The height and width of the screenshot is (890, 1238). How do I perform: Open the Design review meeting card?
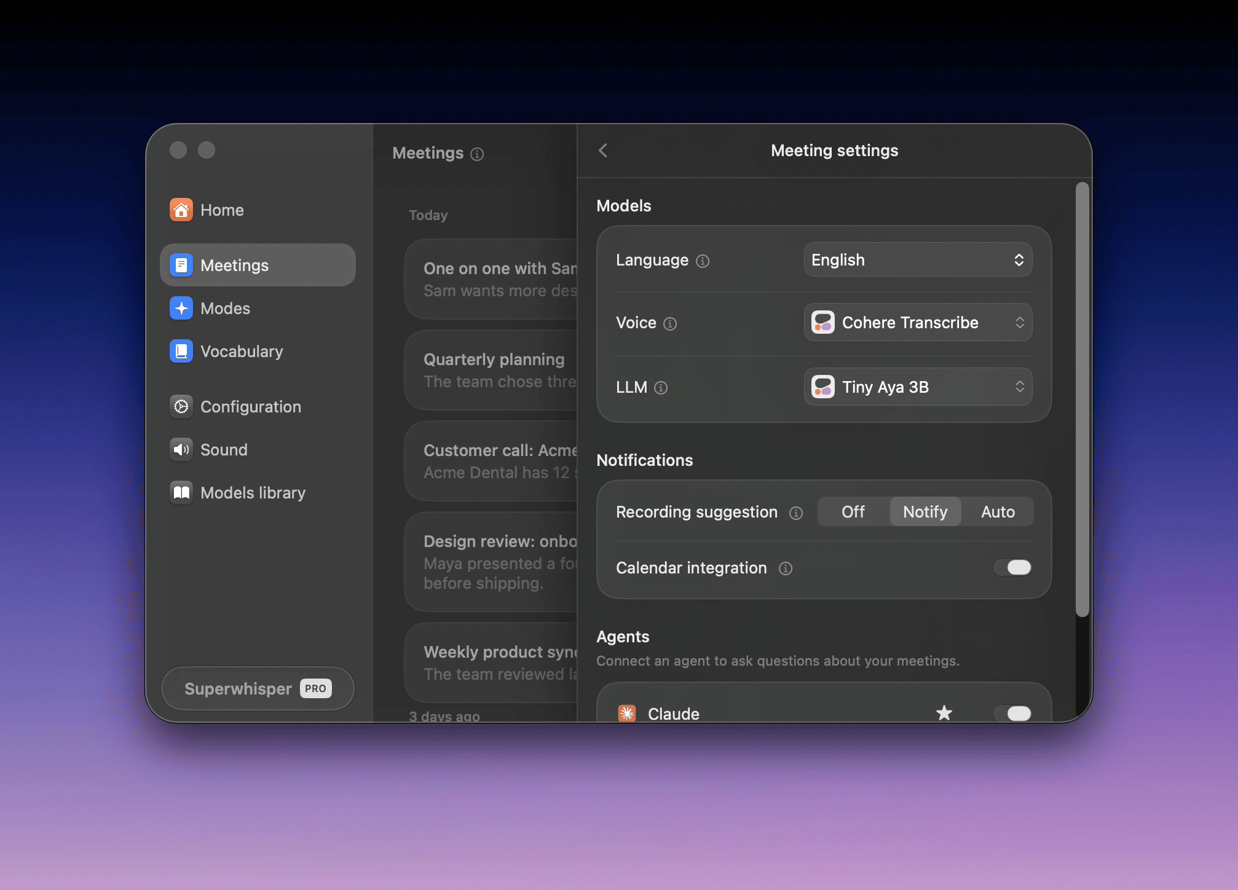[491, 562]
